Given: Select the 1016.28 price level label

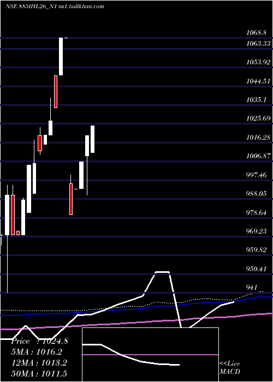Looking at the screenshot, I should tap(258, 137).
